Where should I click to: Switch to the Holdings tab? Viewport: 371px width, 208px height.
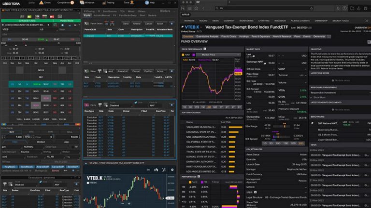click(243, 36)
